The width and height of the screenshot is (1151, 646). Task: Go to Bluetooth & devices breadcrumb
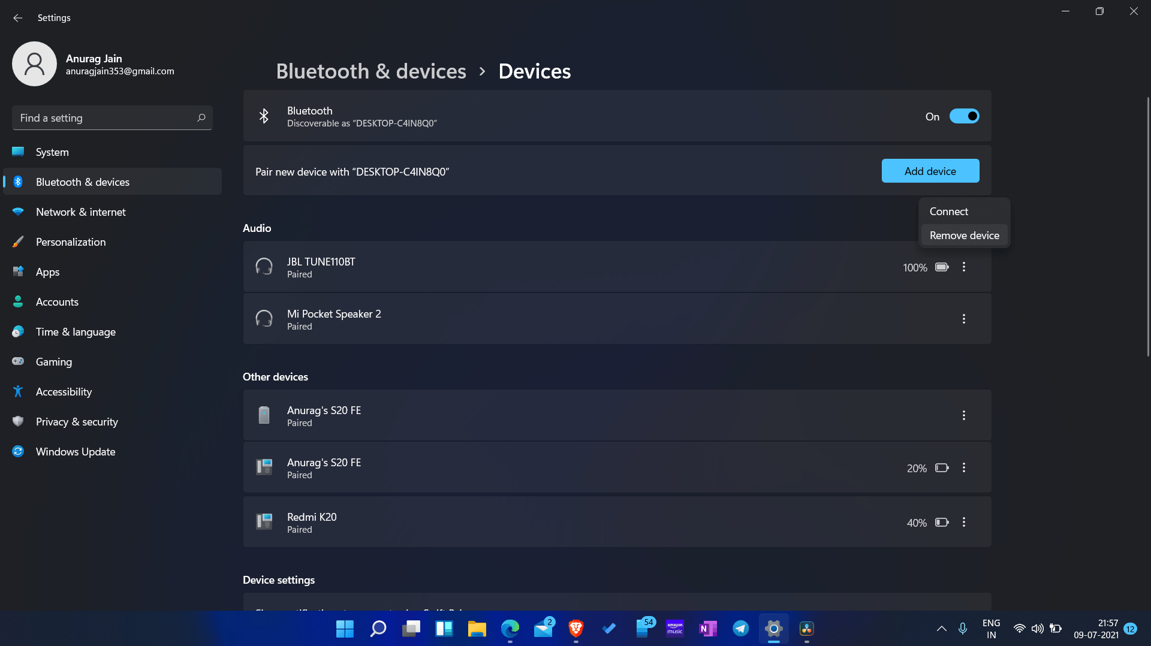370,71
